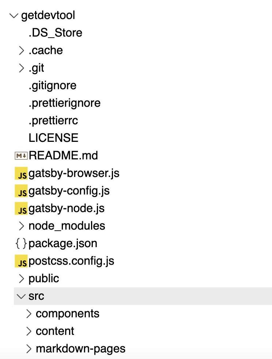Collapse the src folder

(21, 296)
